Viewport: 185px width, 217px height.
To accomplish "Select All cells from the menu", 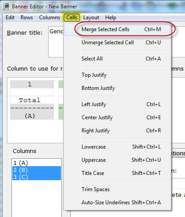I will click(117, 59).
